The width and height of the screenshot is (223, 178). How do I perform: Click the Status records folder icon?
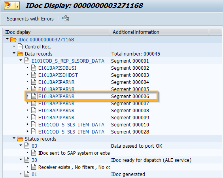[x=20, y=139]
